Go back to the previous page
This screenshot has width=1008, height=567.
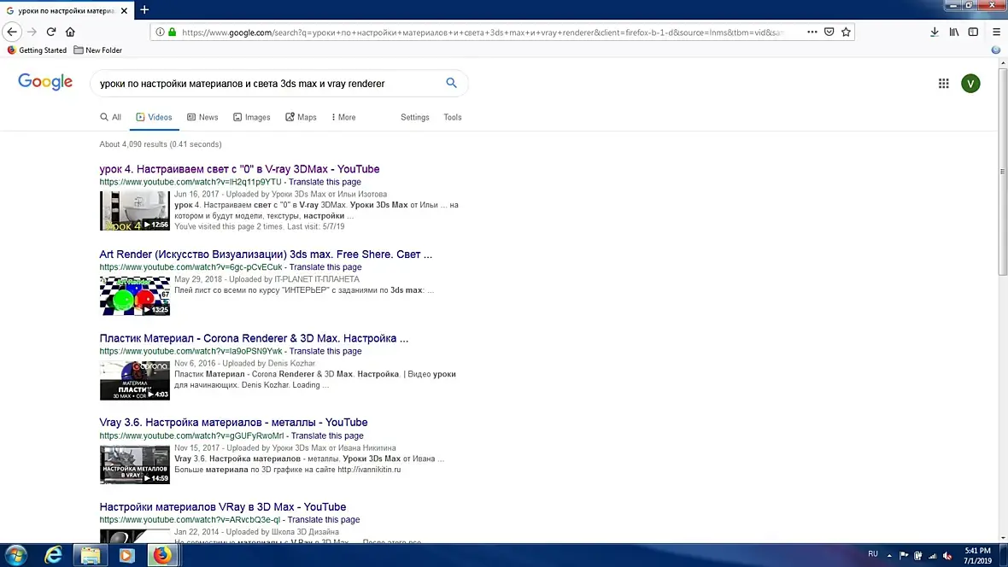[12, 32]
